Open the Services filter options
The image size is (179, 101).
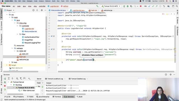pyautogui.click(x=21, y=79)
